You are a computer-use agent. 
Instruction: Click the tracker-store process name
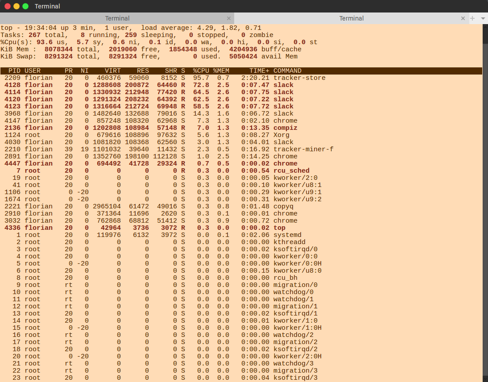299,78
